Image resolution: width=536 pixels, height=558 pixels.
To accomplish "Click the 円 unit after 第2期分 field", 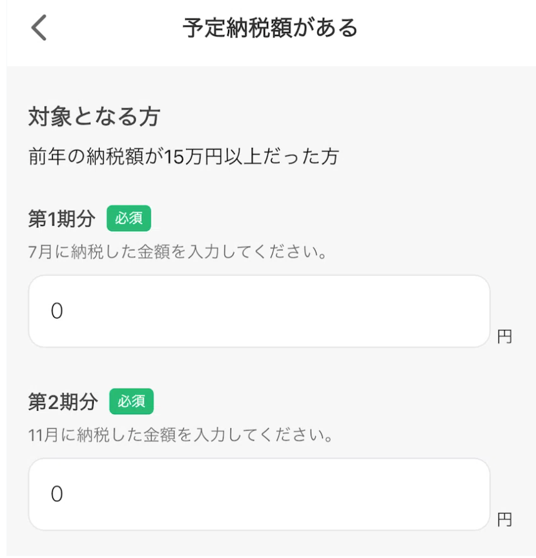I will point(504,519).
